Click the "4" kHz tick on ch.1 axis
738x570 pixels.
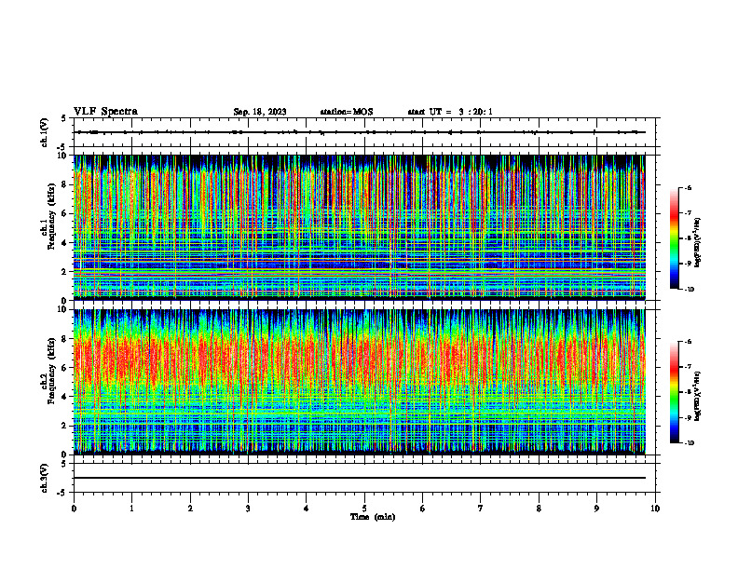(x=65, y=243)
